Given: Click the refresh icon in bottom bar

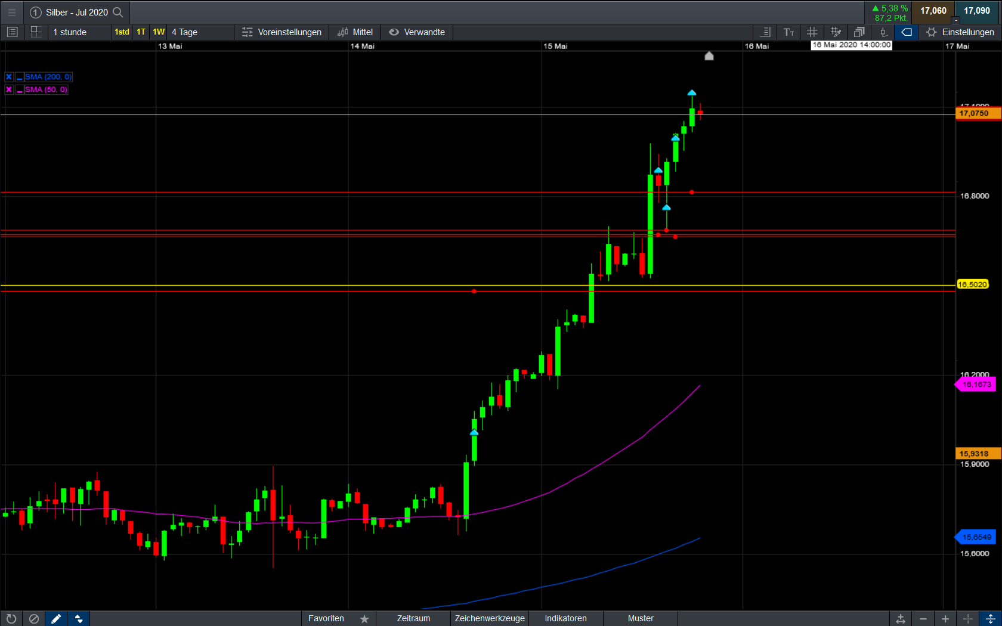Looking at the screenshot, I should click(x=11, y=619).
